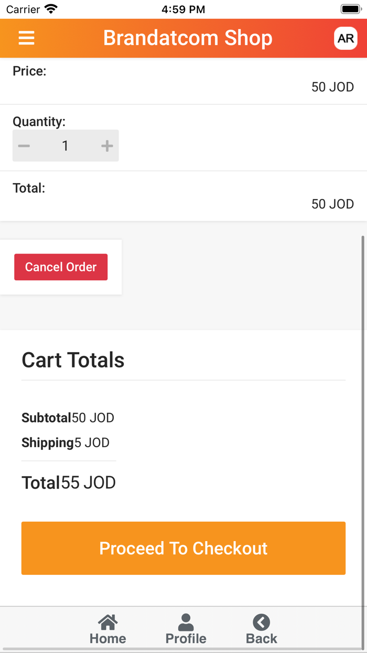Tap the quantity value field
Image resolution: width=367 pixels, height=653 pixels.
65,145
